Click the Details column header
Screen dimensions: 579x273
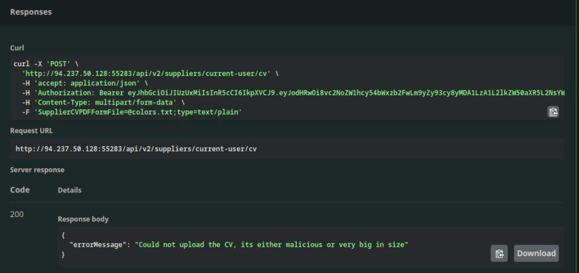click(x=69, y=190)
